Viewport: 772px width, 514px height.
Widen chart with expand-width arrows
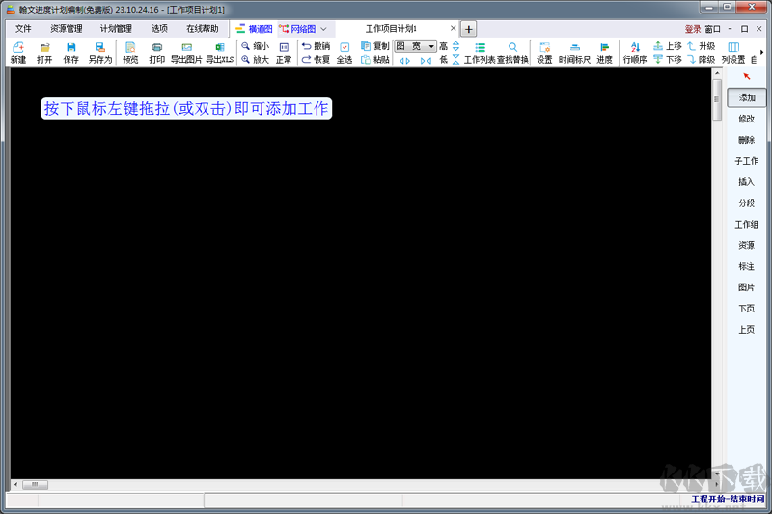(x=404, y=61)
